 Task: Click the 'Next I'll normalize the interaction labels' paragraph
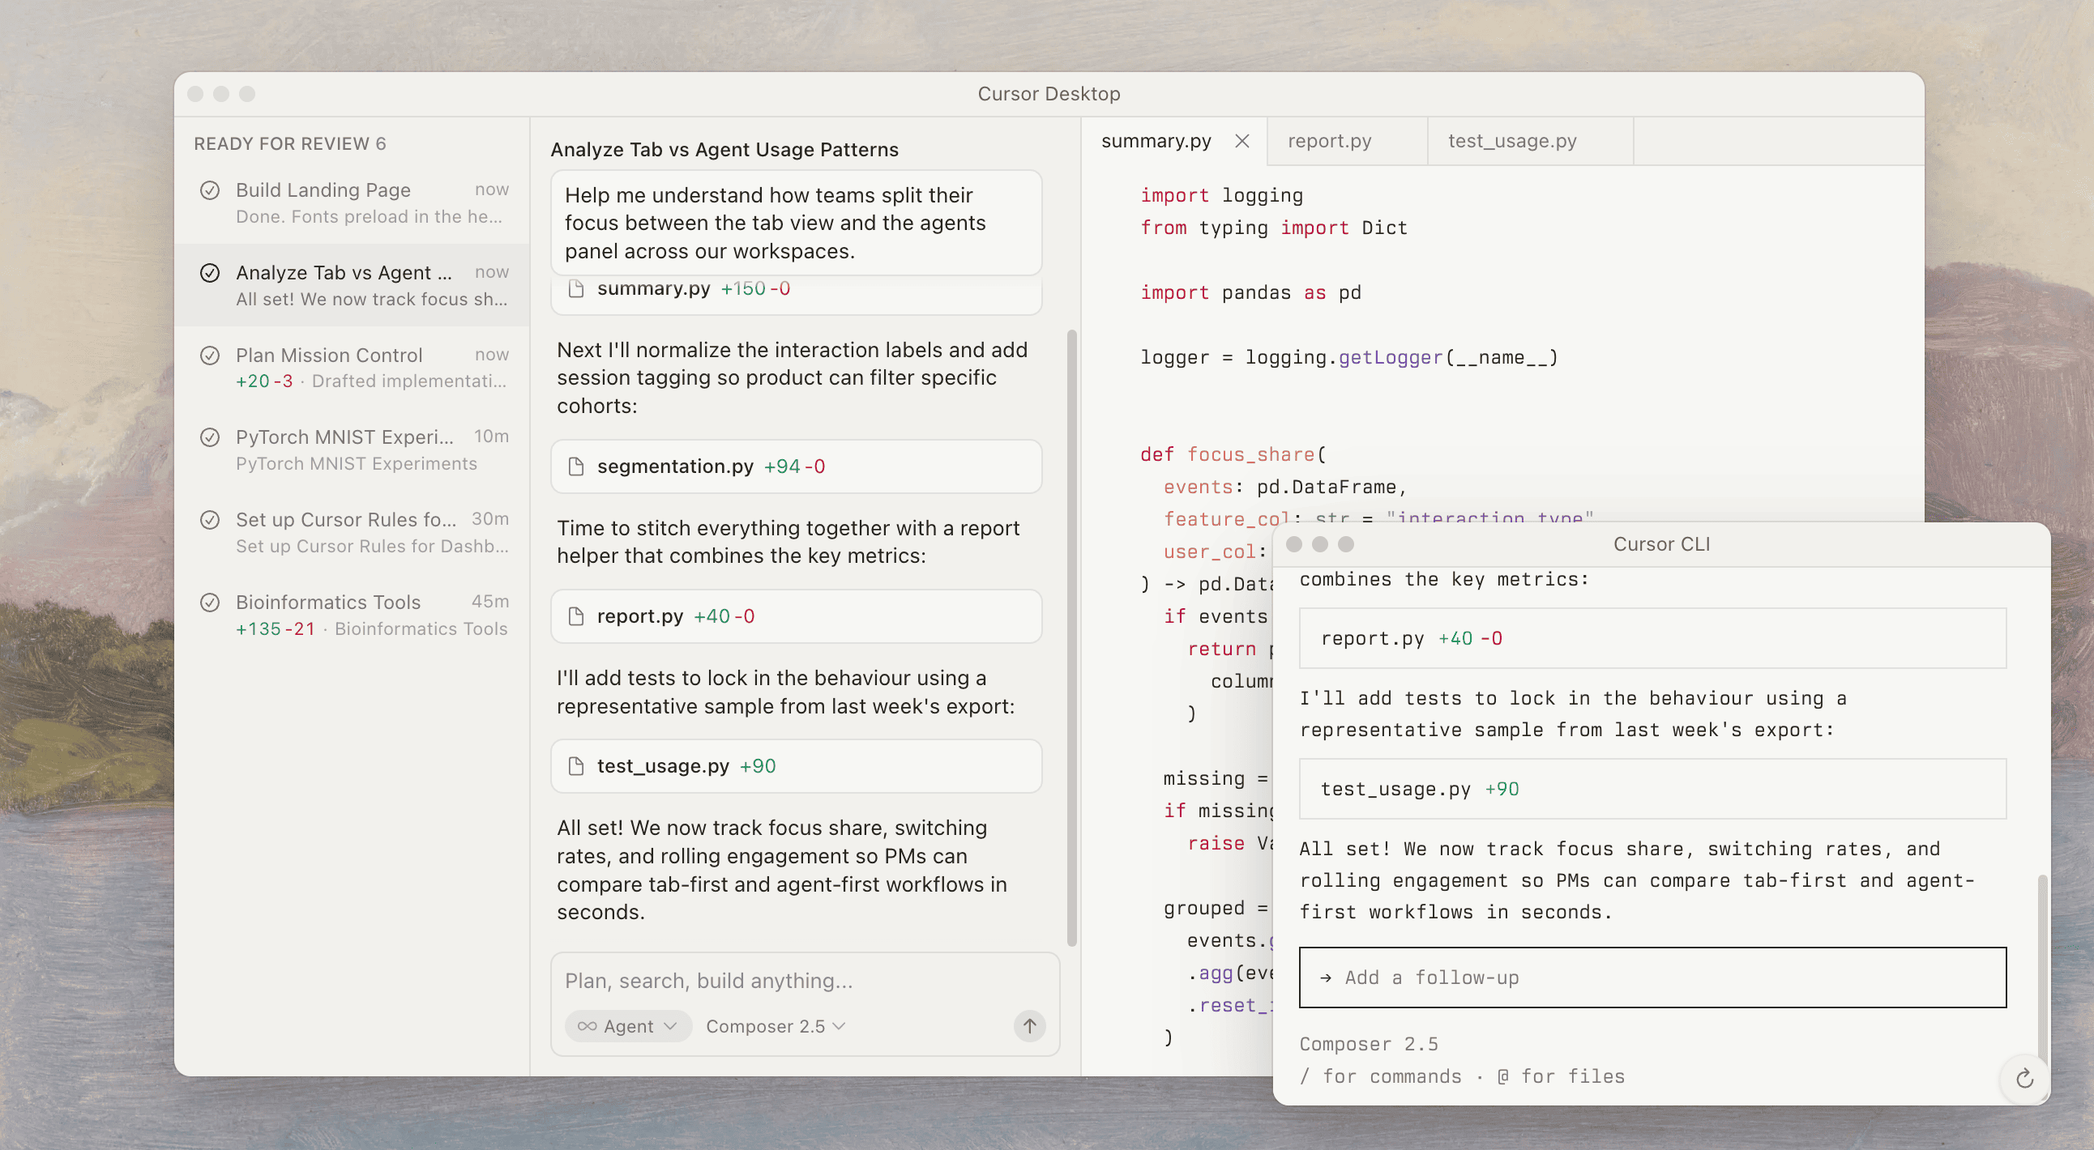(x=793, y=377)
